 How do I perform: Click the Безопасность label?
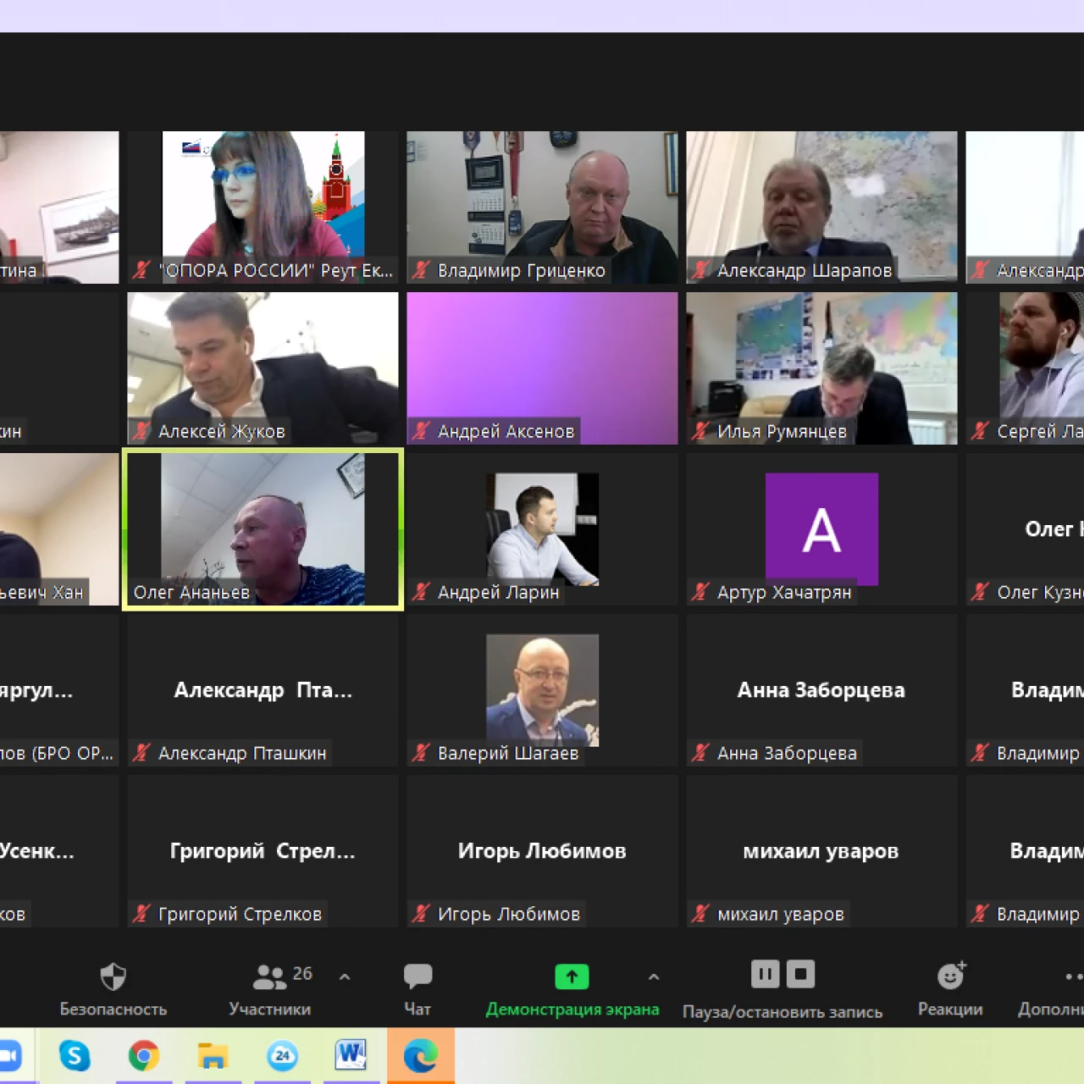point(113,1009)
